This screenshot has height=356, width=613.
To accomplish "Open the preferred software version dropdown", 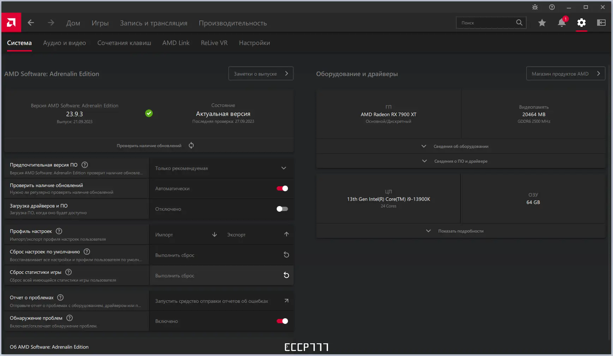I will click(221, 168).
